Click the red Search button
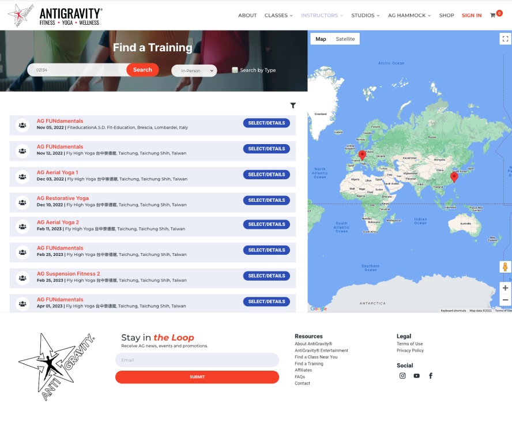Viewport: 512px width, 426px height. [x=142, y=70]
